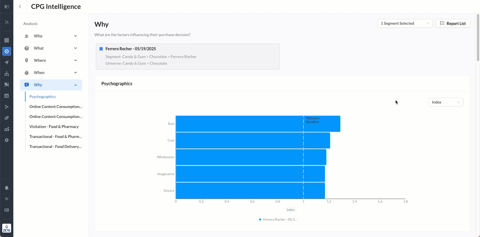480x237 pixels.
Task: Click the growth chart icon in sidebar
Action: (7, 129)
